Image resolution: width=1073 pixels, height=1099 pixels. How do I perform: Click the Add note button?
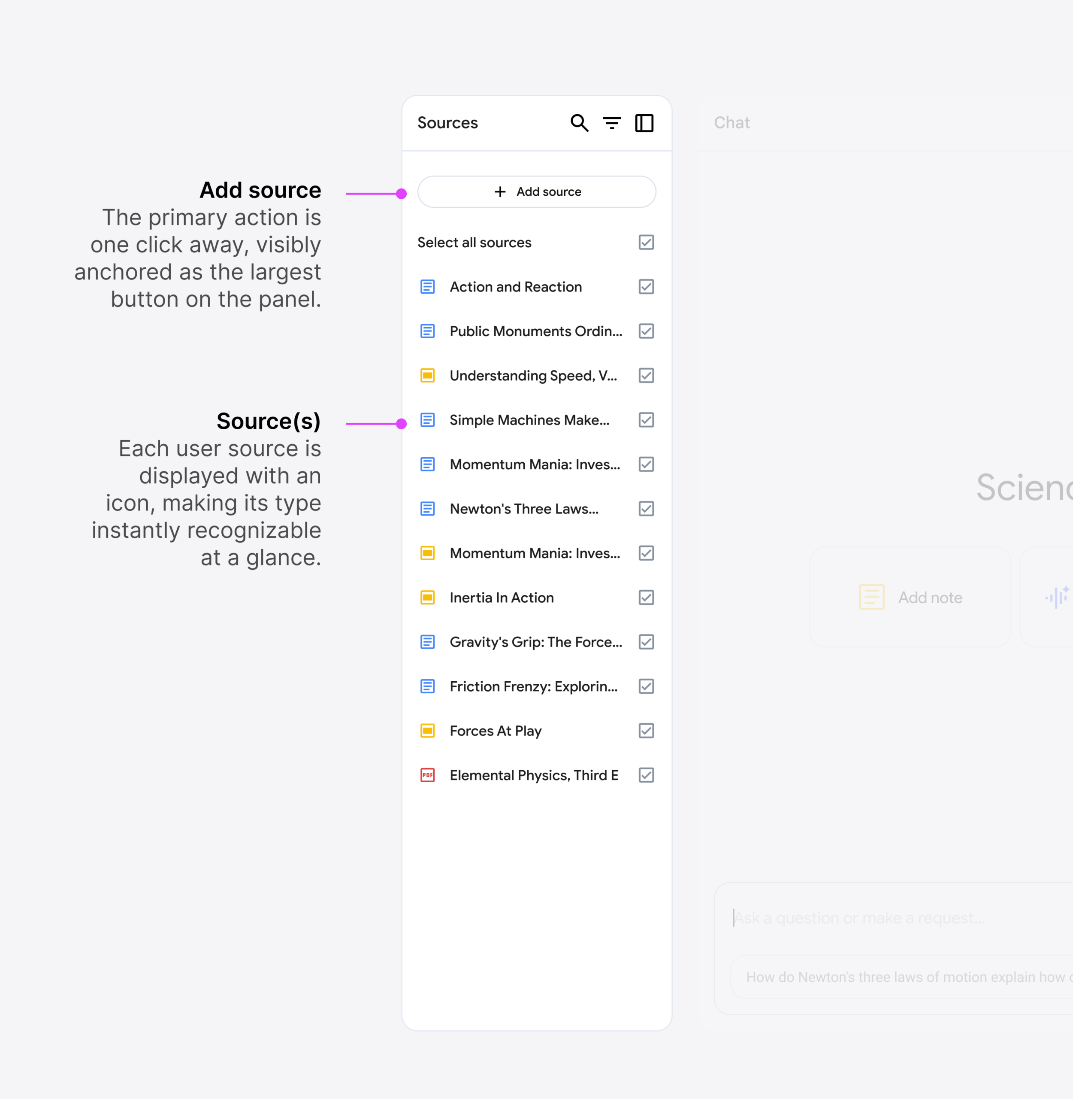(910, 597)
